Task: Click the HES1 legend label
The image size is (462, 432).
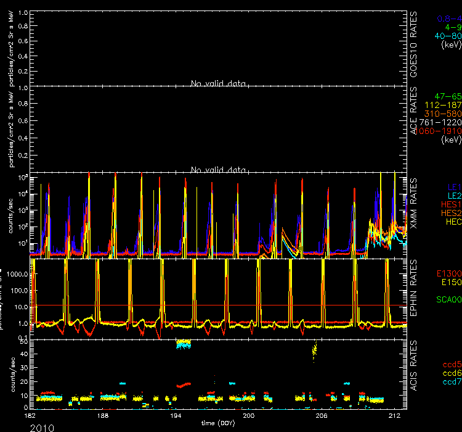Action: pyautogui.click(x=450, y=204)
